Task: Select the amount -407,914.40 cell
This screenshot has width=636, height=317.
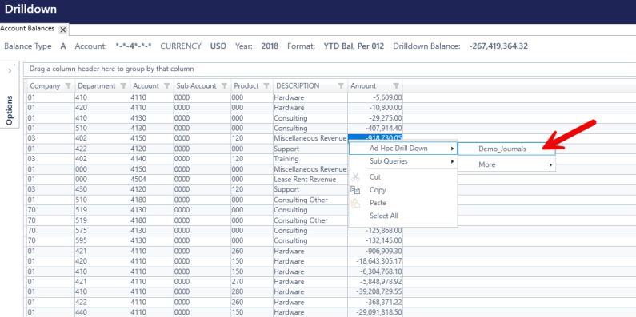Action: pos(375,129)
